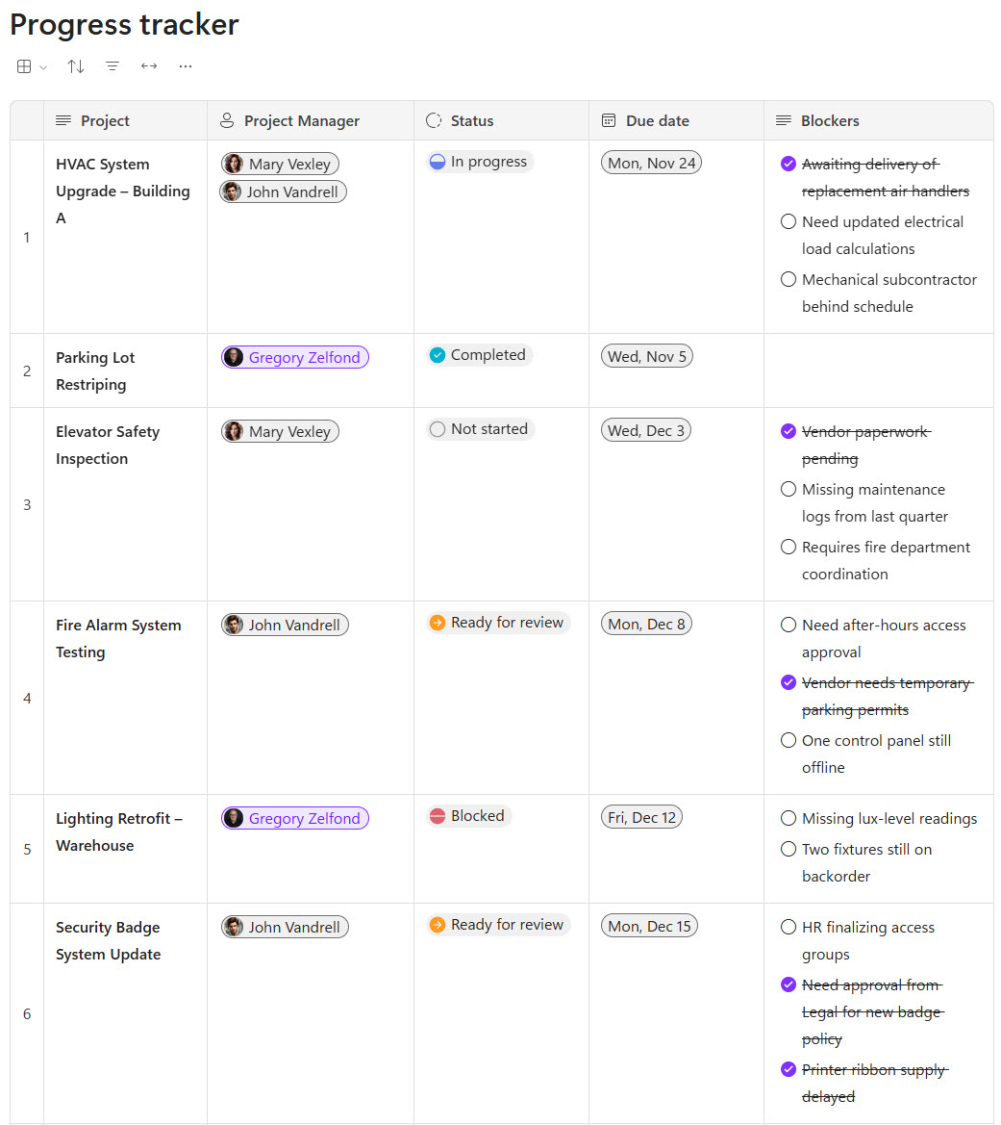This screenshot has width=1001, height=1125.
Task: Click the Gregory Zelfond chip for Parking Lot
Action: [295, 358]
